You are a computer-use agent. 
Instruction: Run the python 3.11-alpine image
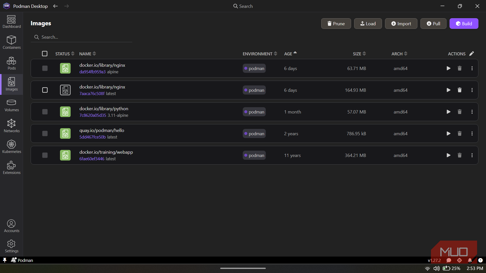point(448,112)
